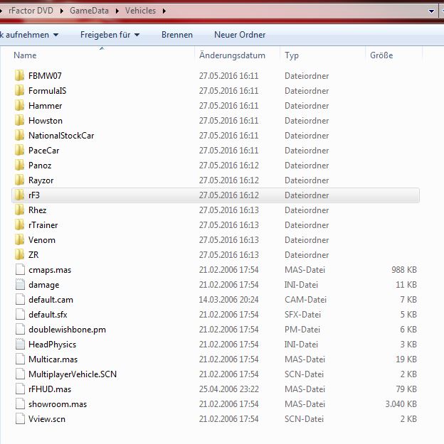Screen dimensions: 444x444
Task: Sort by the Größe column header
Action: click(x=381, y=55)
